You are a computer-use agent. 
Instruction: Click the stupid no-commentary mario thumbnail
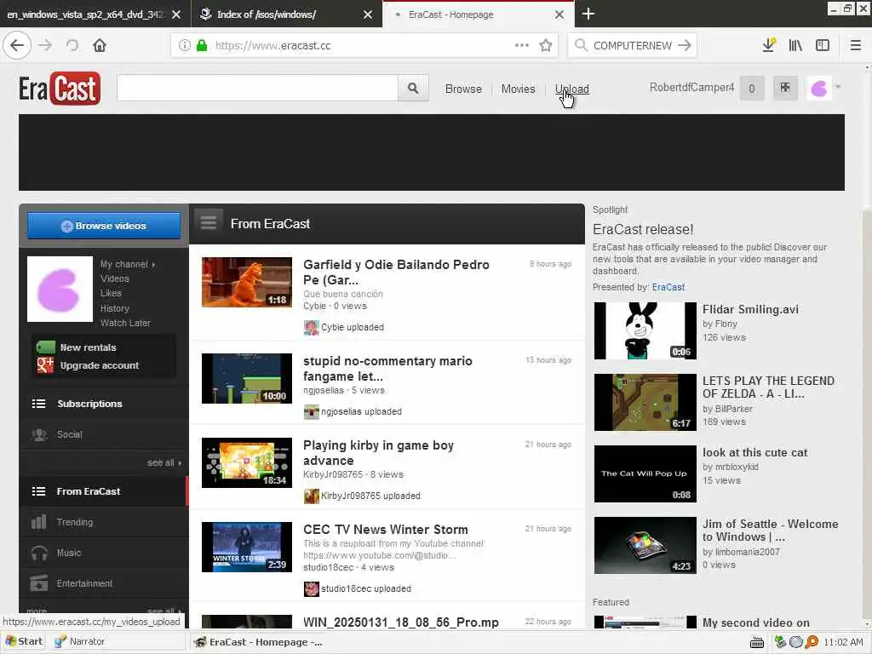pyautogui.click(x=247, y=378)
